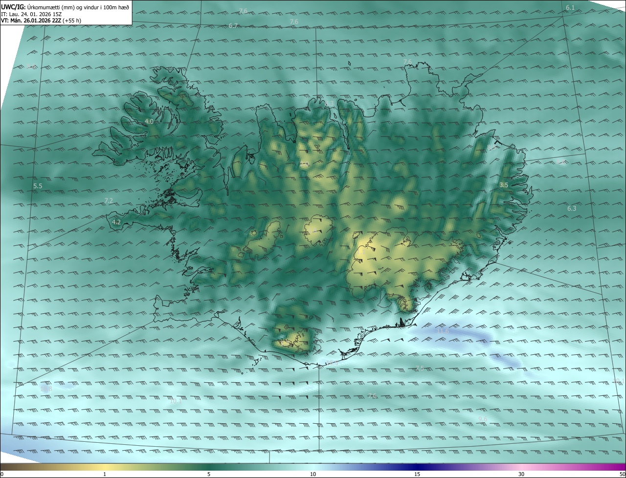The width and height of the screenshot is (626, 478).
Task: Click the 50 tick on the color scale
Action: pos(622,474)
